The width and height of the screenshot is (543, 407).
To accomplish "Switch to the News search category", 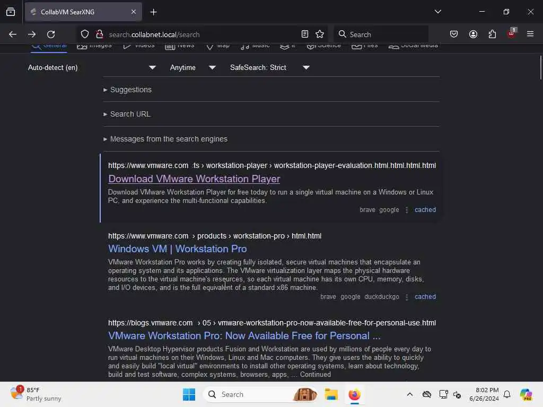I will pos(180,47).
